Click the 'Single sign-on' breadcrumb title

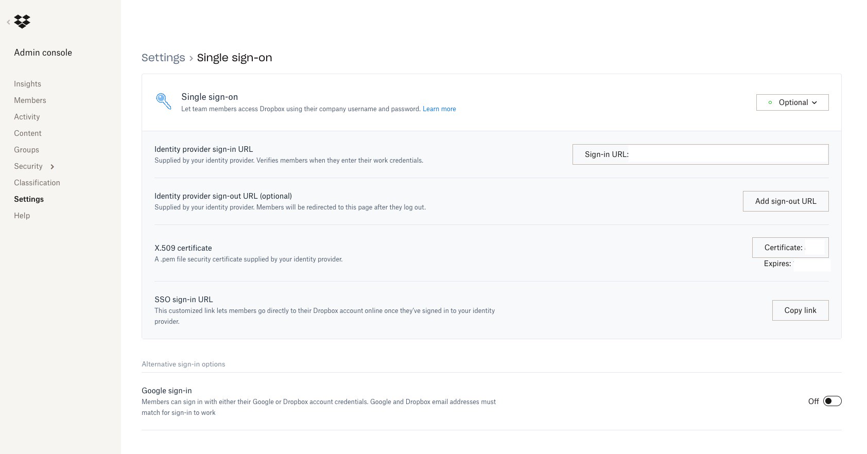coord(234,58)
